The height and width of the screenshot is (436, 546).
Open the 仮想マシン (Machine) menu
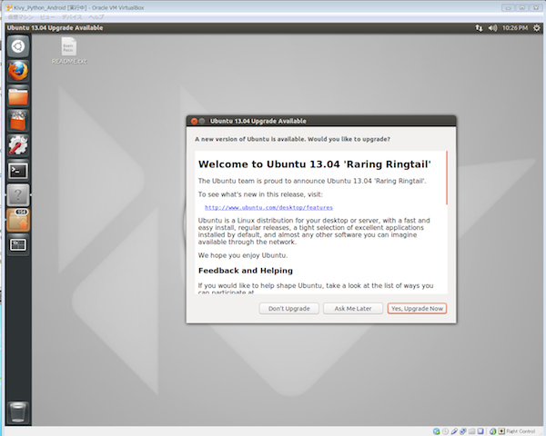tap(20, 17)
